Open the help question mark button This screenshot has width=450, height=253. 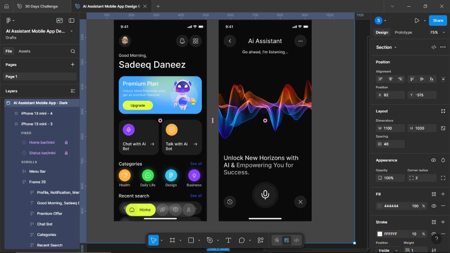click(436, 239)
